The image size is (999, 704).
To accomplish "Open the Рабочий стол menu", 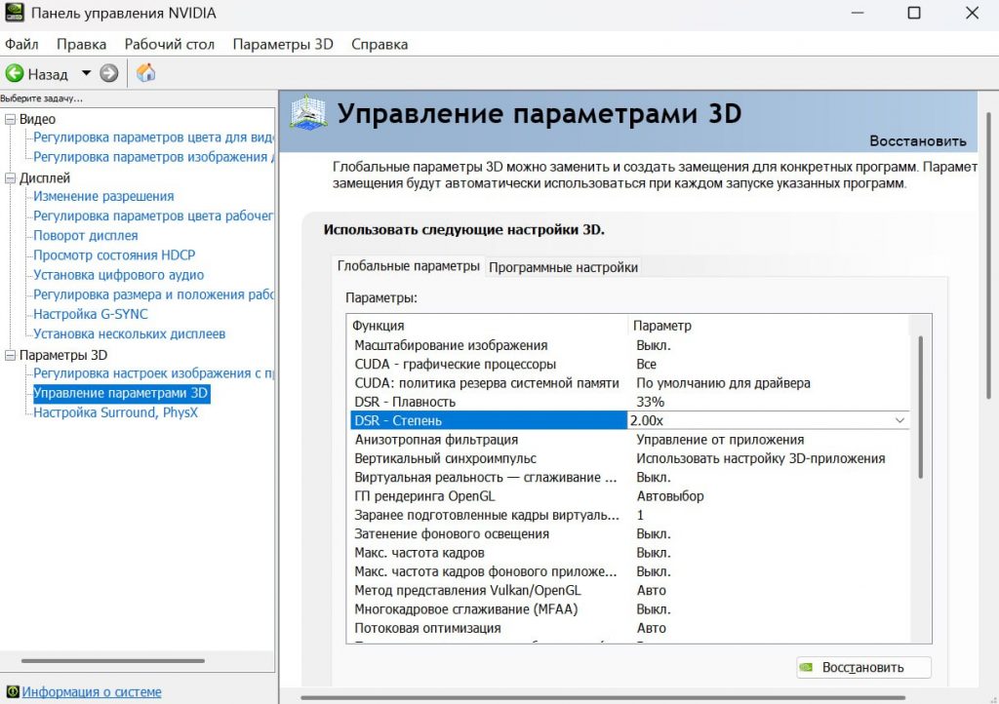I will pos(169,44).
